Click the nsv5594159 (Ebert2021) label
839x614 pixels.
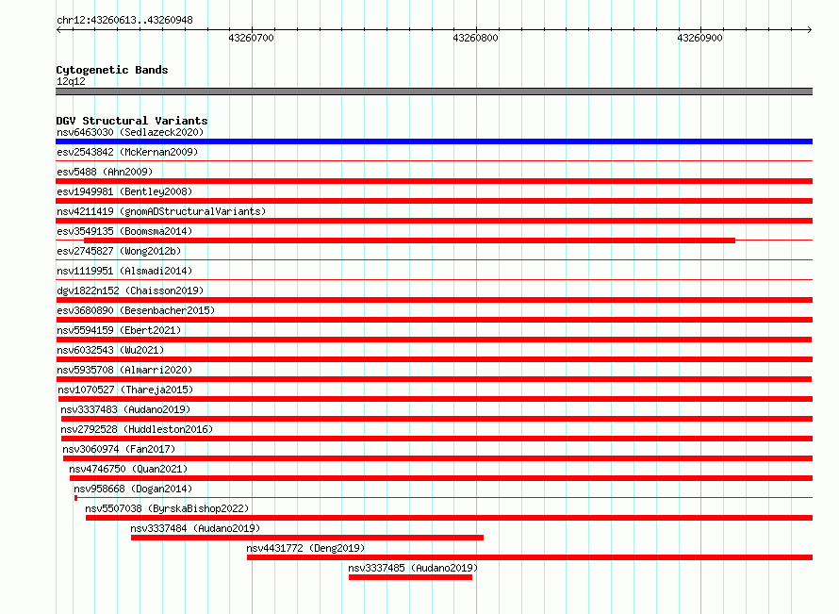[119, 330]
